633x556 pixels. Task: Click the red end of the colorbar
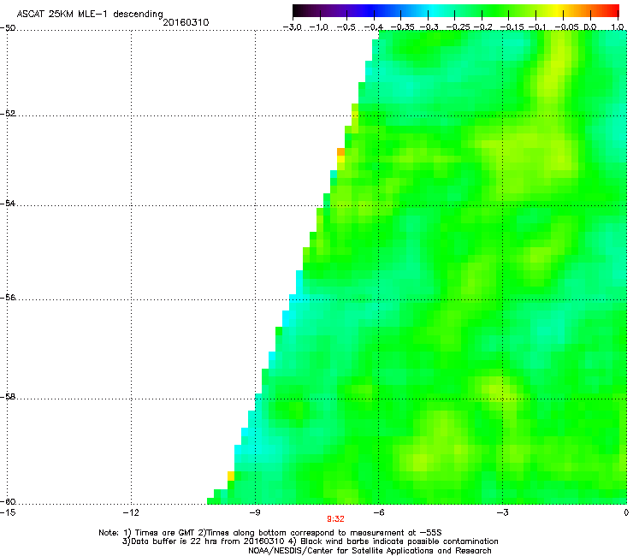613,11
